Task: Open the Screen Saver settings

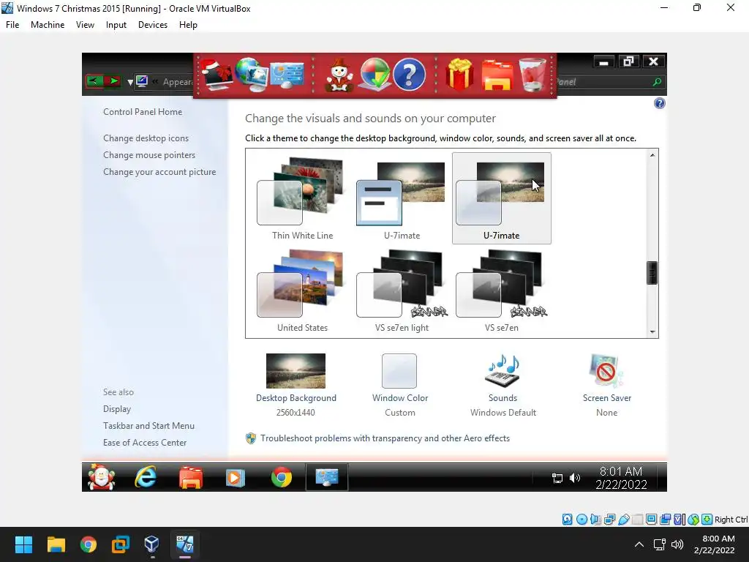Action: click(x=606, y=371)
